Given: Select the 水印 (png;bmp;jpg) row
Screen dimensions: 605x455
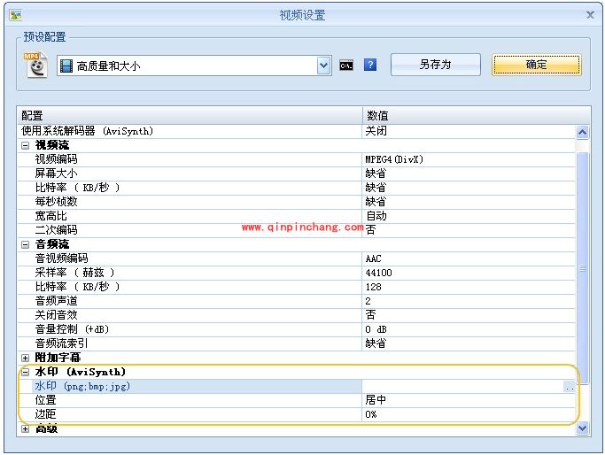Looking at the screenshot, I should [297, 386].
